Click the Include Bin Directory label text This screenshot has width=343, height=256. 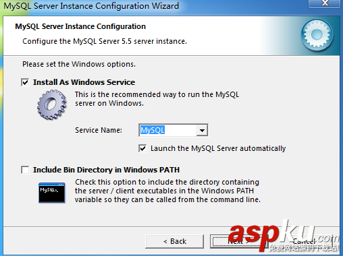click(106, 170)
